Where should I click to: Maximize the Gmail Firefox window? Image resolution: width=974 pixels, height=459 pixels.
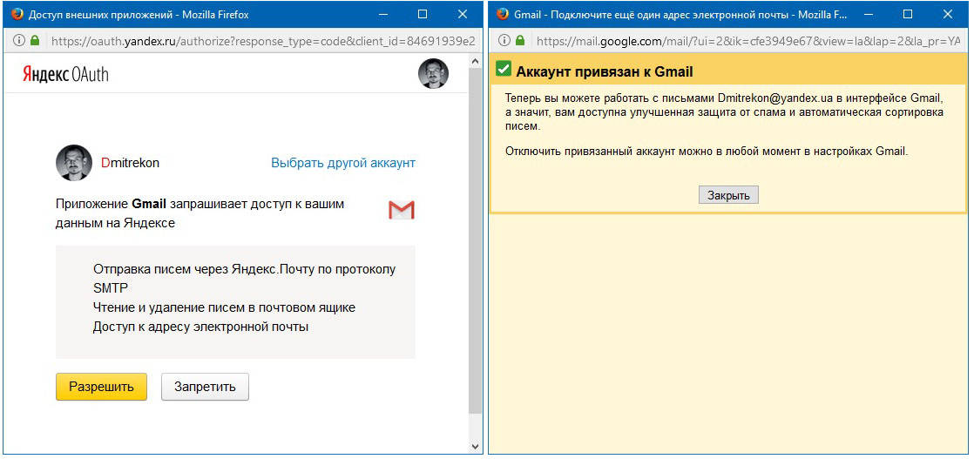[908, 14]
